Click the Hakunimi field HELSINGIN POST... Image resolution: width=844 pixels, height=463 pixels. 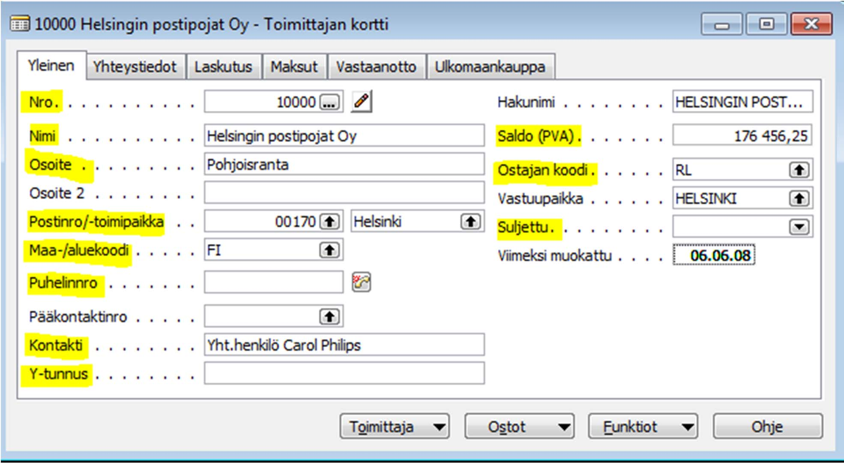[x=742, y=102]
